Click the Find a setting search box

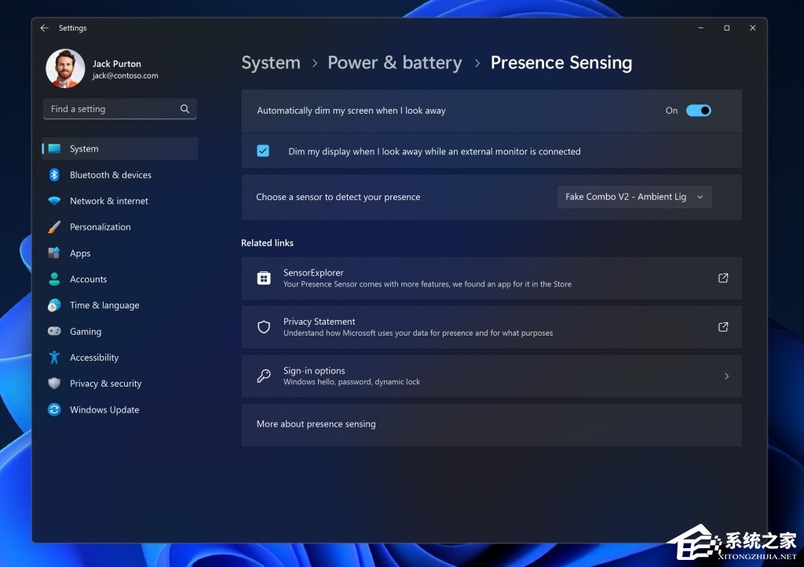(119, 108)
